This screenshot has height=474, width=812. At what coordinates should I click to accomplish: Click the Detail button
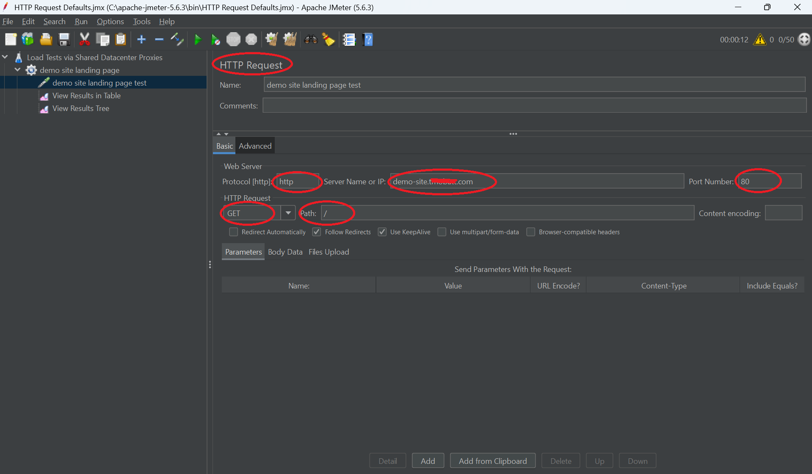387,460
